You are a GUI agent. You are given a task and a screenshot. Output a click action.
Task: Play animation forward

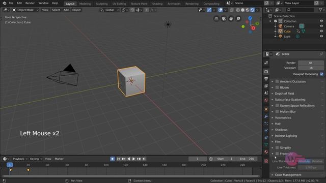pyautogui.click(x=133, y=159)
